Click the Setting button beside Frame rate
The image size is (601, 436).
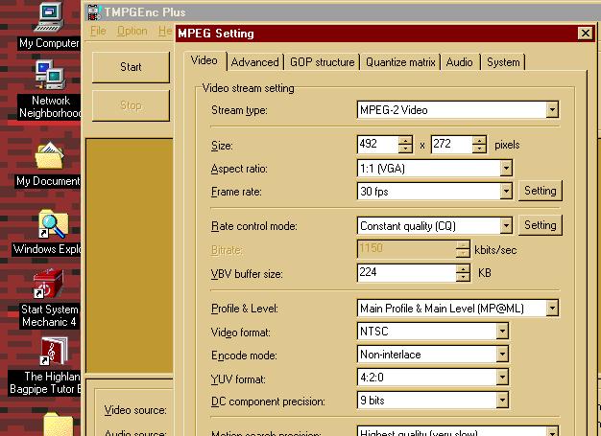[x=541, y=191]
